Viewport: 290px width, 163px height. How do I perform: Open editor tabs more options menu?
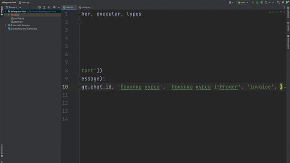pos(284,7)
